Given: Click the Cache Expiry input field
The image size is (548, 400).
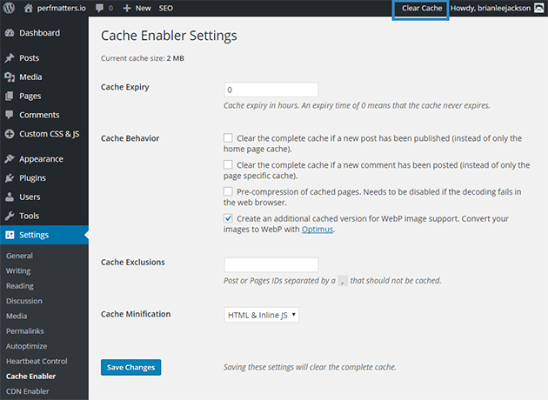Looking at the screenshot, I should point(271,90).
